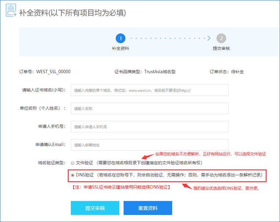Click the order number WEST_SSL_00000

[53, 72]
